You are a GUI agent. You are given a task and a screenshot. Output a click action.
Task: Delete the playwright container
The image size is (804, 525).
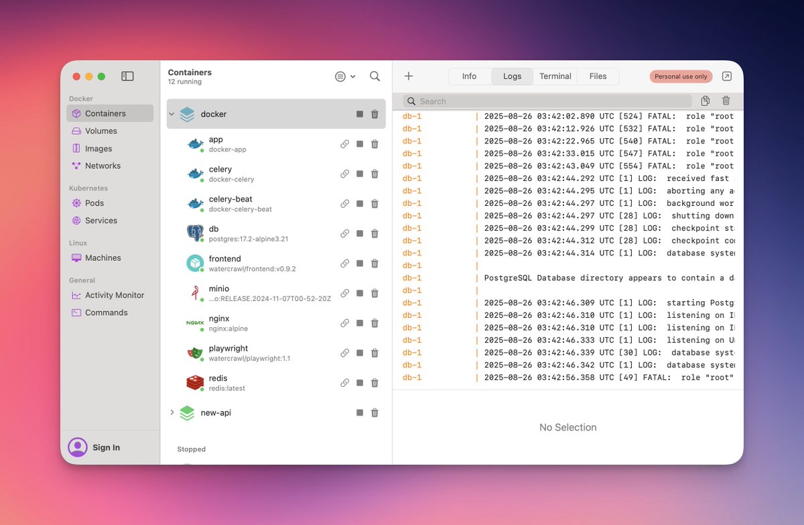click(375, 353)
